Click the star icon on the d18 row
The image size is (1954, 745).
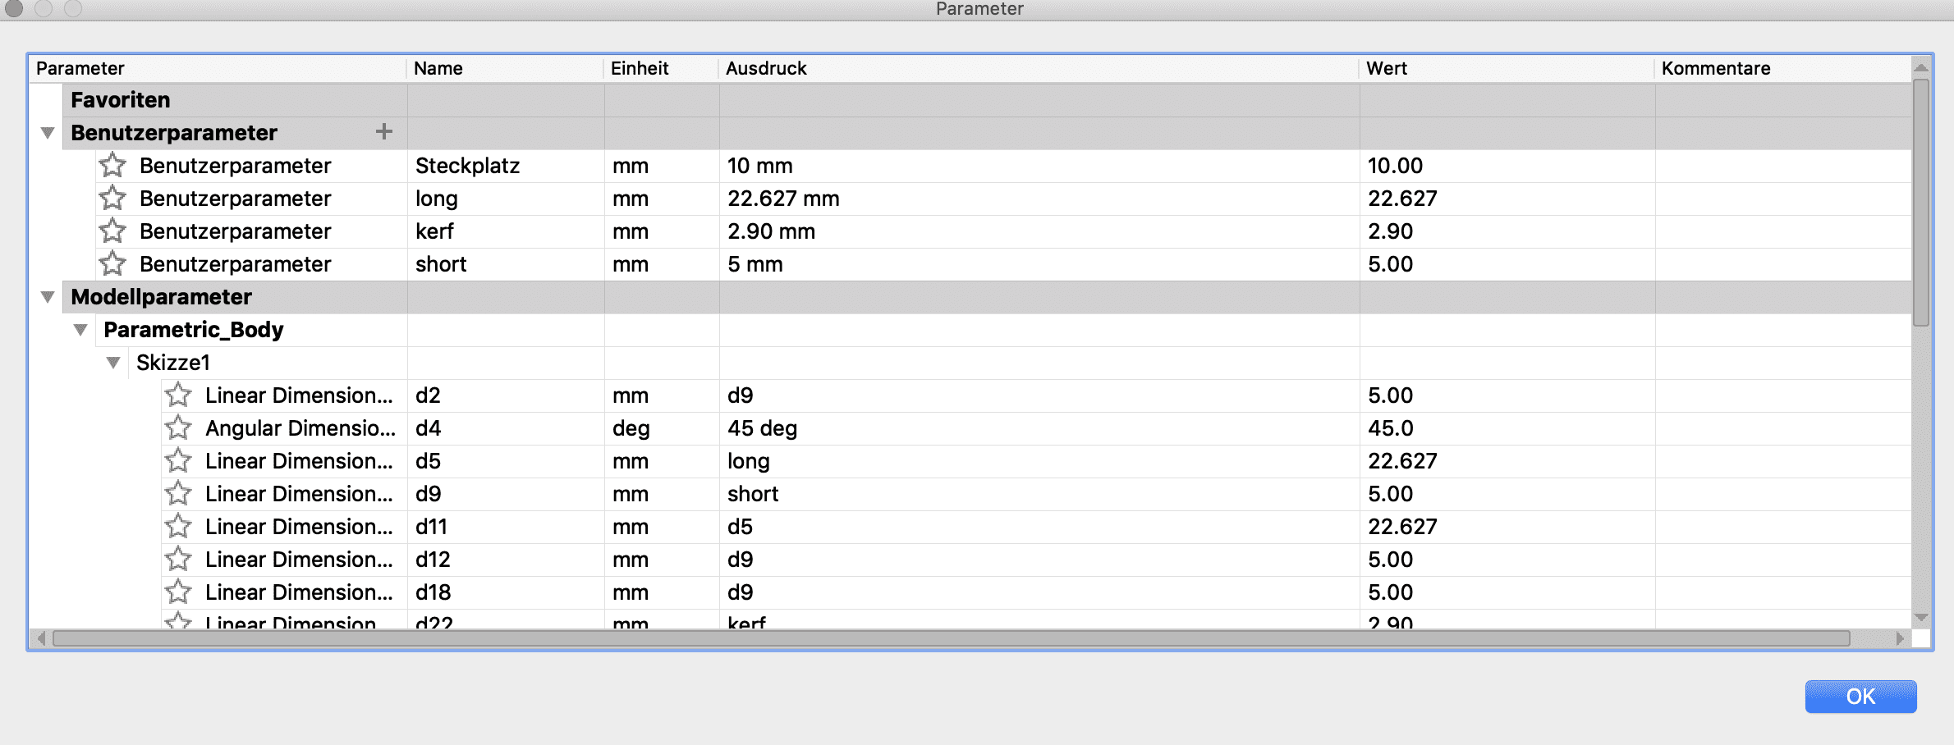pyautogui.click(x=178, y=592)
